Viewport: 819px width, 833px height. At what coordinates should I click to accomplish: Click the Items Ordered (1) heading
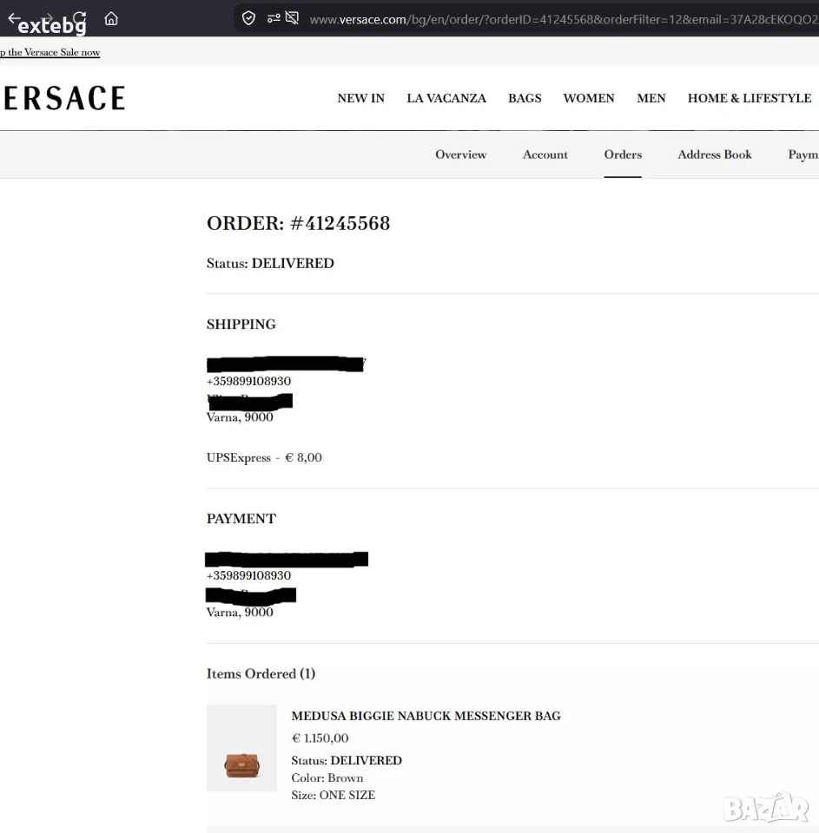[261, 674]
